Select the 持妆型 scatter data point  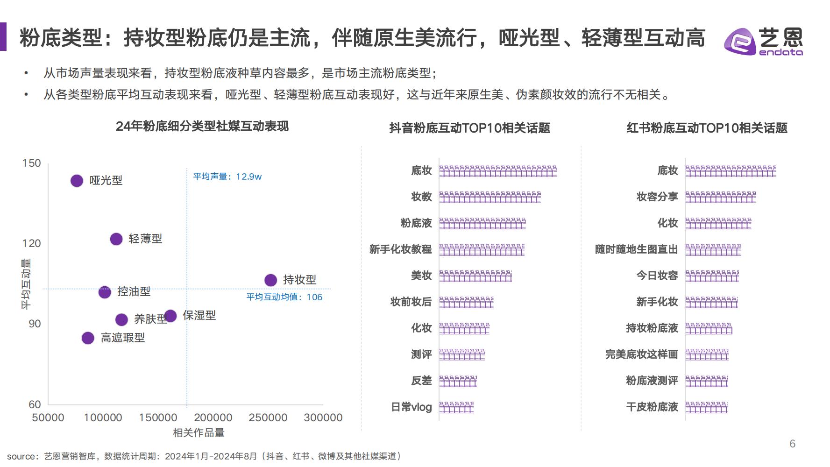[270, 280]
